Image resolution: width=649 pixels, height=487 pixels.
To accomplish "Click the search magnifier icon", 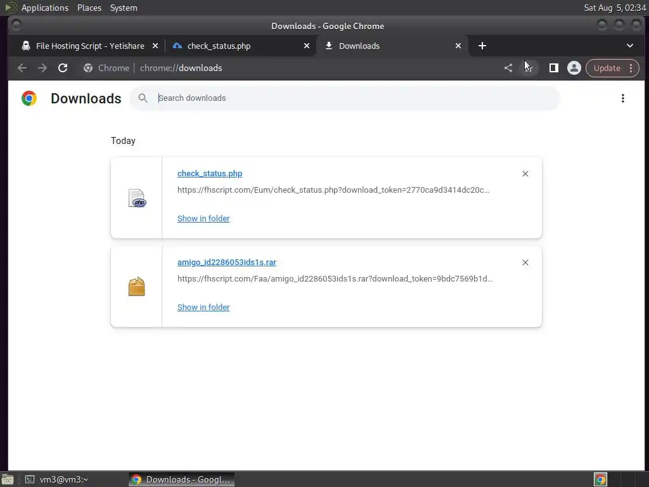I will click(143, 98).
